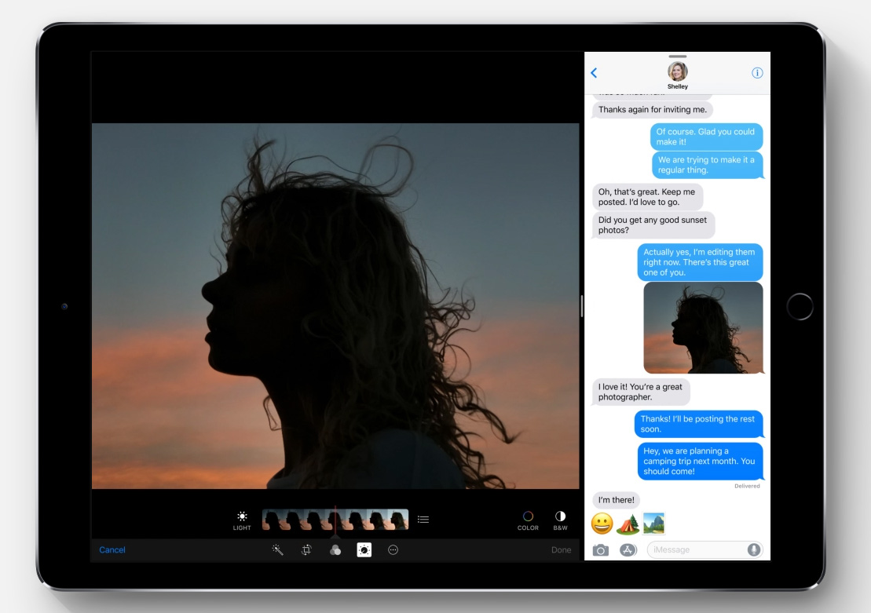The width and height of the screenshot is (871, 613).
Task: Tap message "Hey, we are planning a camping trip"
Action: click(700, 461)
